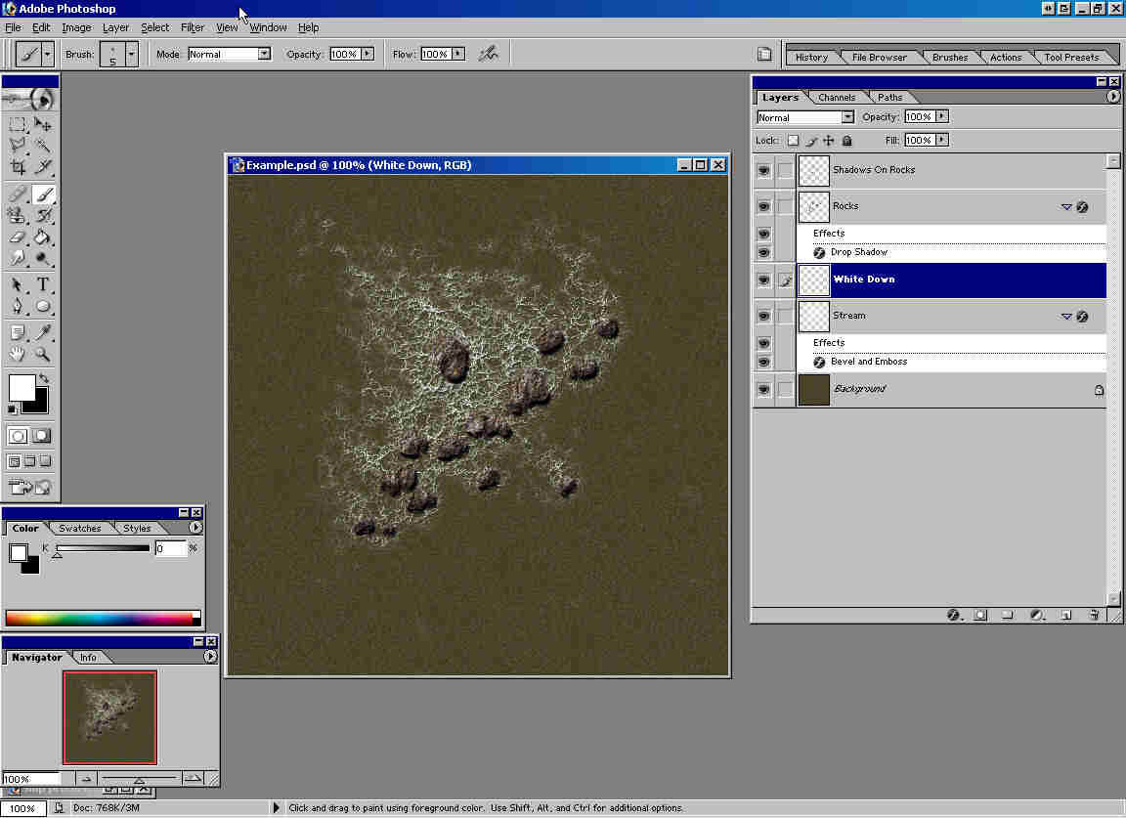1126x818 pixels.
Task: Collapse effects of the Rocks layer
Action: coord(1066,206)
